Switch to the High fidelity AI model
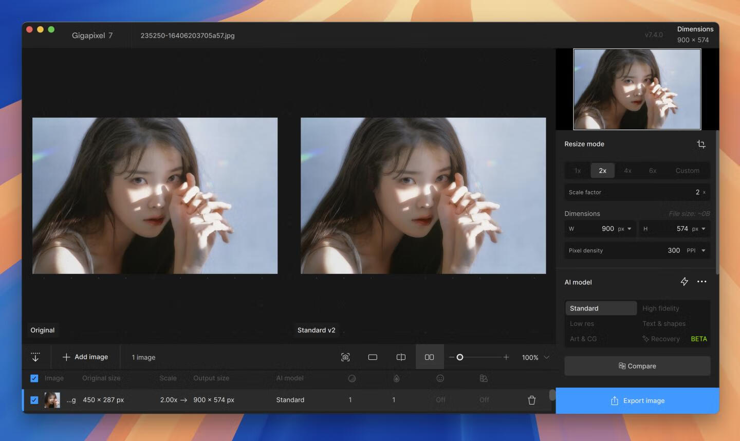The width and height of the screenshot is (740, 441). pyautogui.click(x=661, y=308)
